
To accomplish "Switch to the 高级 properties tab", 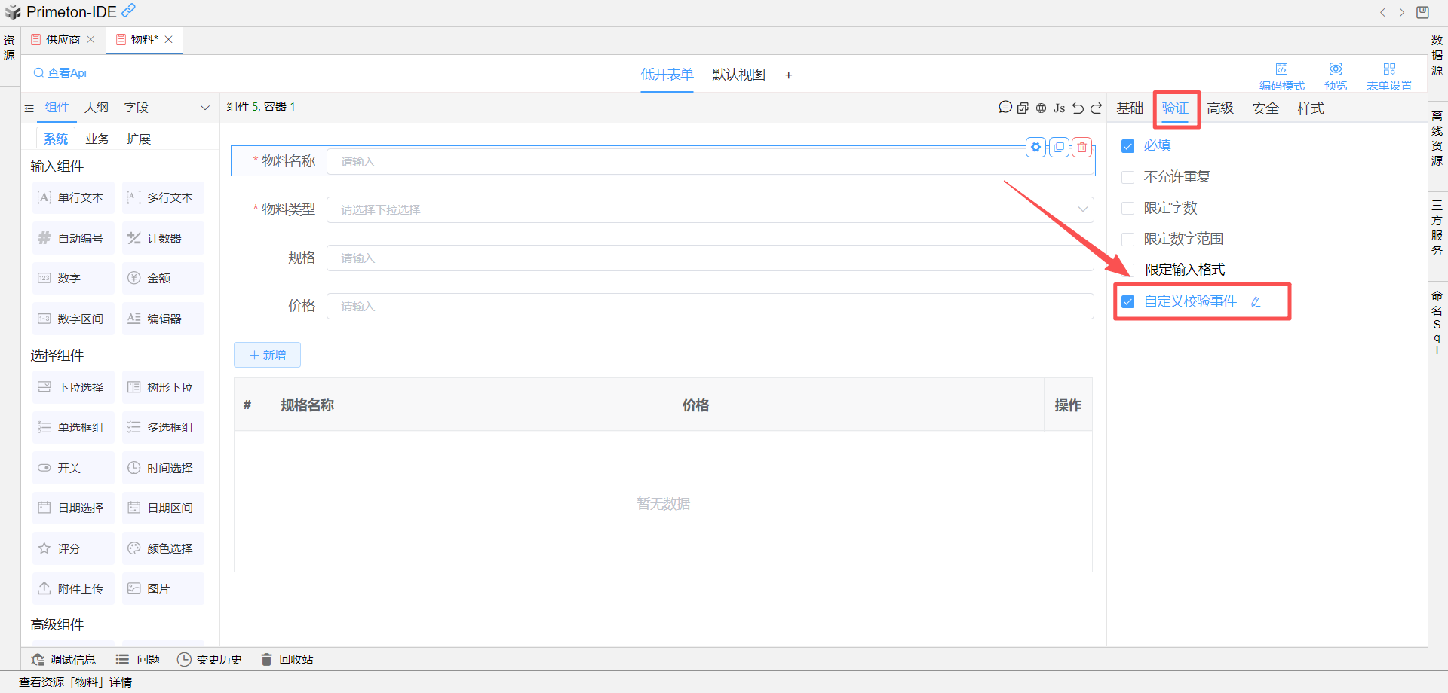I will pyautogui.click(x=1219, y=108).
